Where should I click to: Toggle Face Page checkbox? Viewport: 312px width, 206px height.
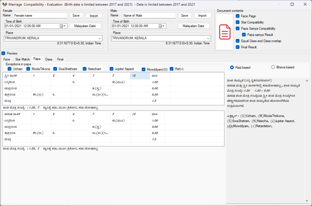tap(237, 16)
